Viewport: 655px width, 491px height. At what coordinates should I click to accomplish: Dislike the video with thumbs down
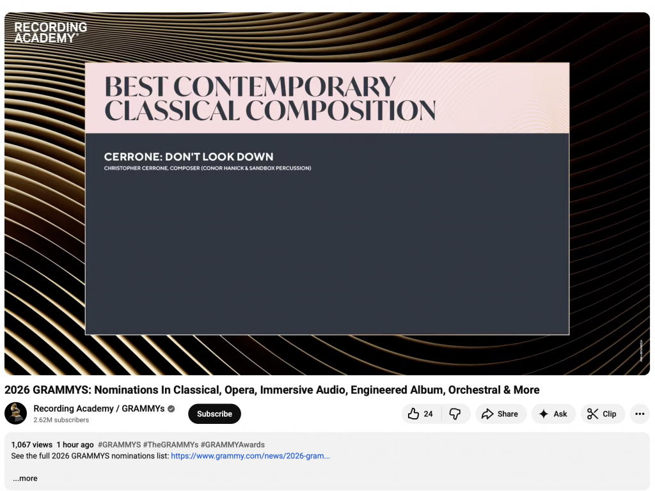point(455,414)
